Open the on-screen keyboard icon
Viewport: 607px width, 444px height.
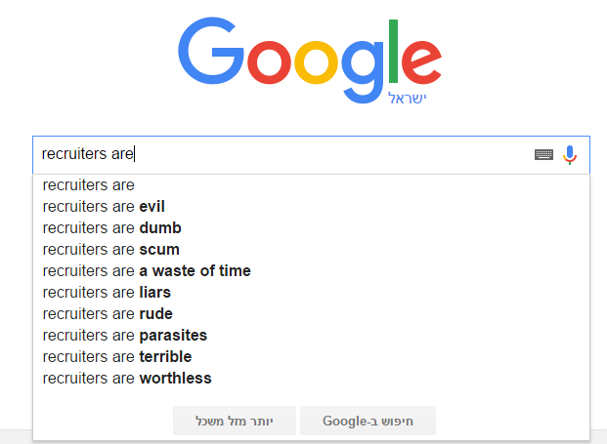[x=543, y=154]
